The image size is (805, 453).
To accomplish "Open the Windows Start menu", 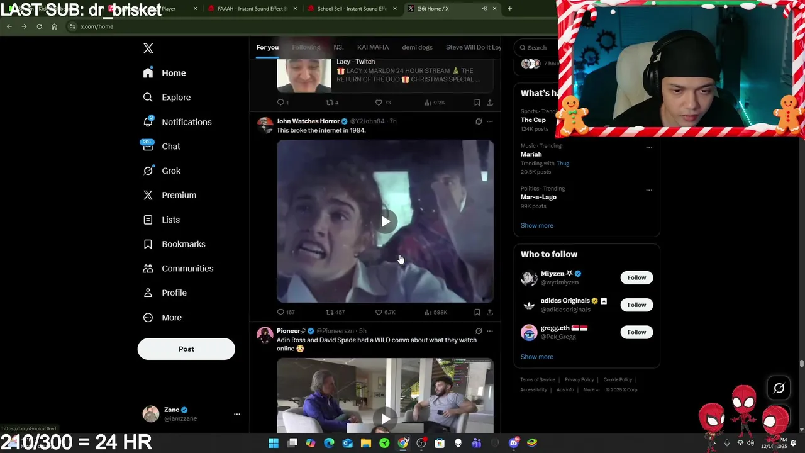I will (274, 443).
